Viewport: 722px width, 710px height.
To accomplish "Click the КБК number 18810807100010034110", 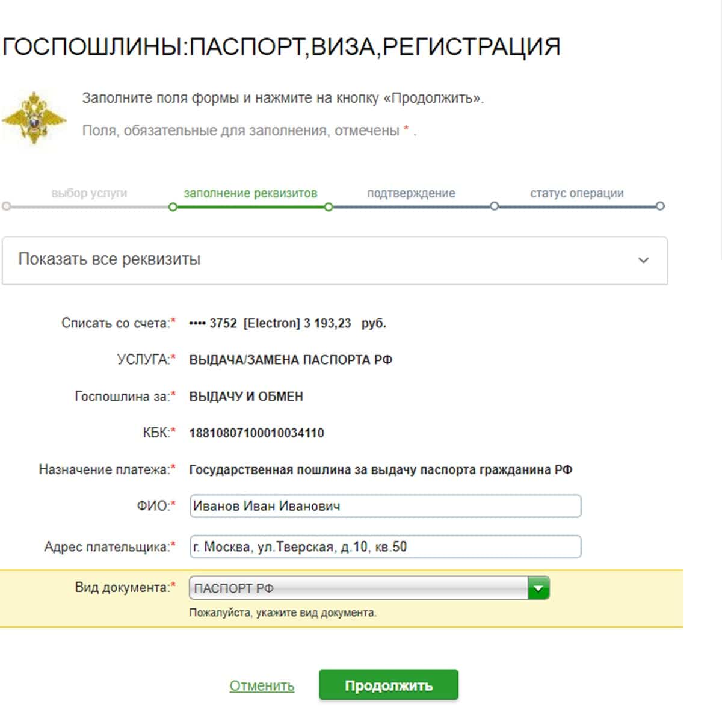I will 256,433.
